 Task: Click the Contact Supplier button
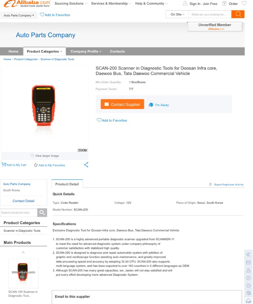pyautogui.click(x=123, y=104)
